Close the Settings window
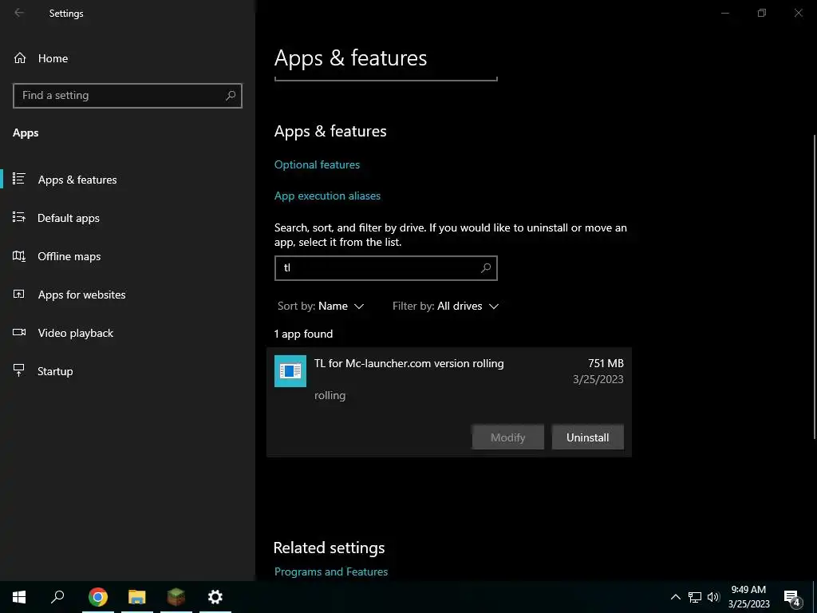Image resolution: width=817 pixels, height=613 pixels. (798, 13)
